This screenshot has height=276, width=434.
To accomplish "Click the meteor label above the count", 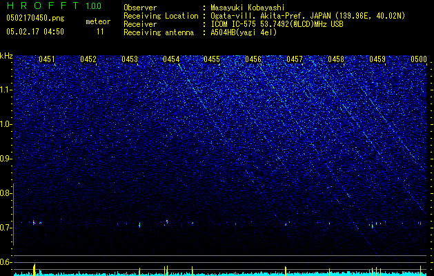I will pos(98,21).
